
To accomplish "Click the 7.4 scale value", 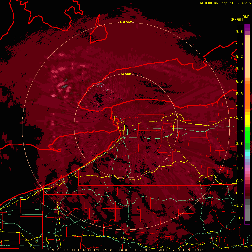I will (x=239, y=69).
